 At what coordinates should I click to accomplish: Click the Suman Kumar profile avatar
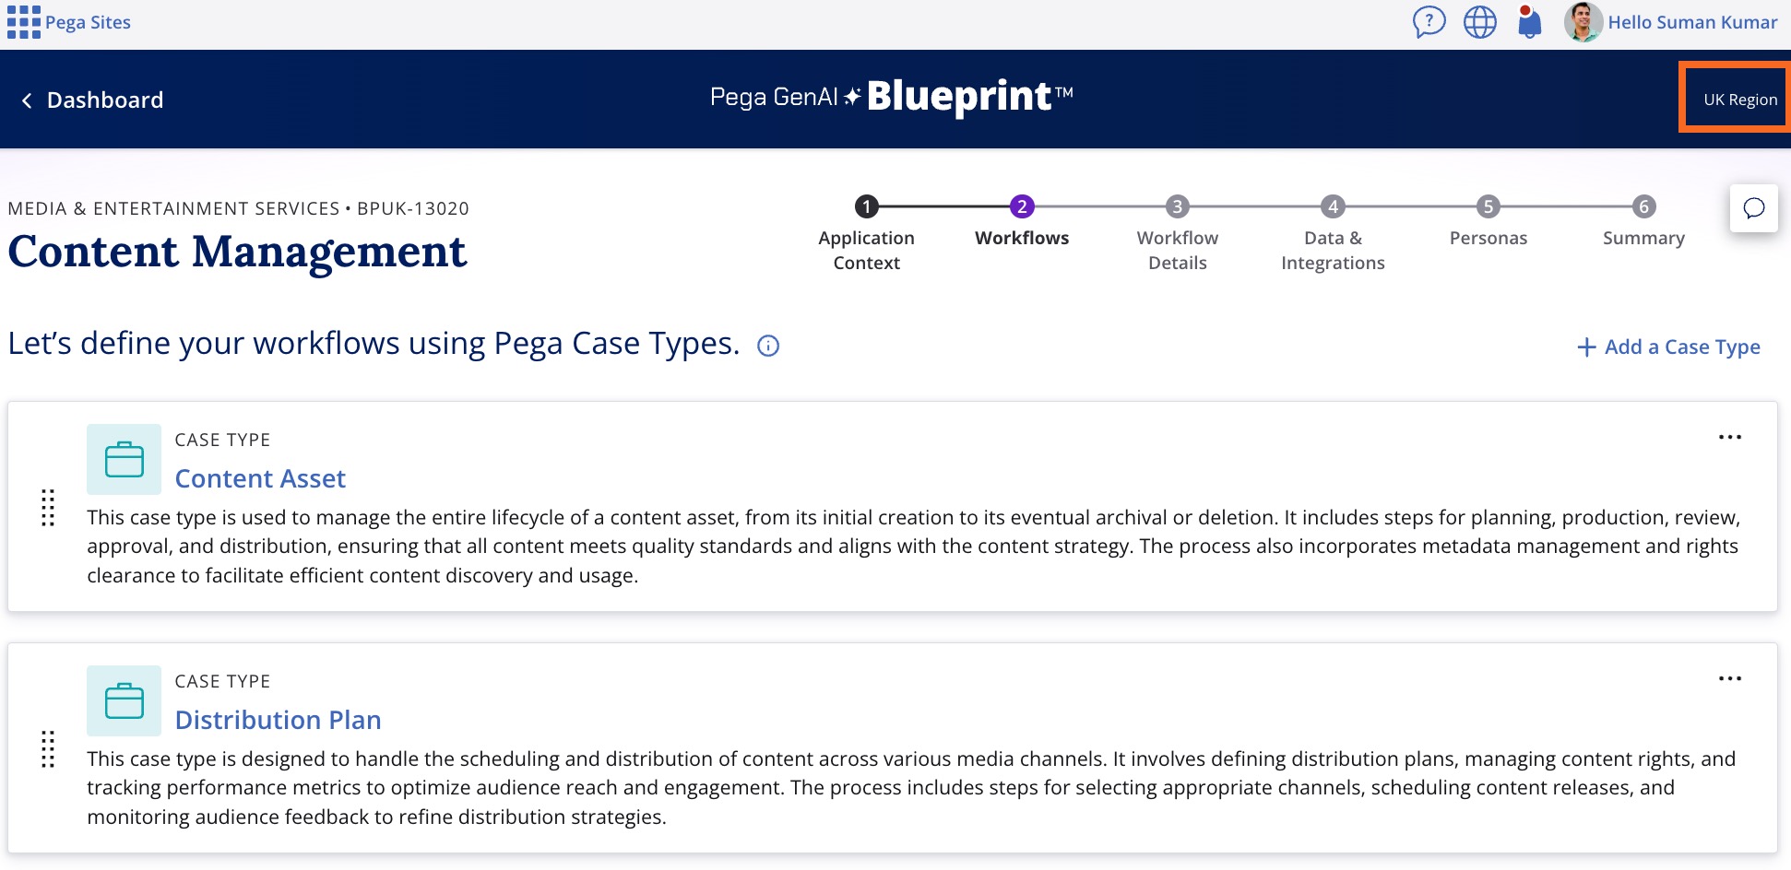click(x=1583, y=22)
